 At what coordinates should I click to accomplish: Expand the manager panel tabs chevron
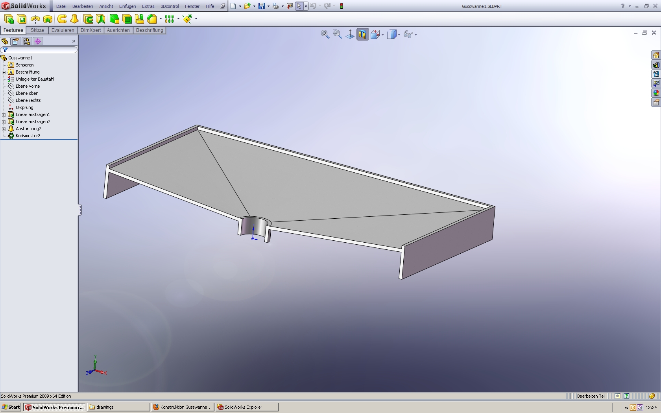pos(74,41)
